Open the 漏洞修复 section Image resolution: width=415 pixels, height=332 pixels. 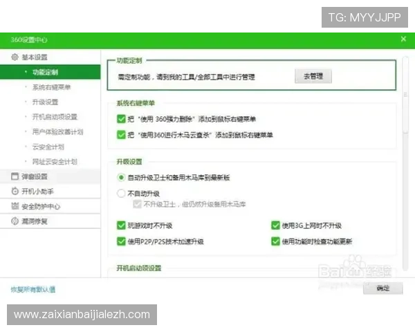50,221
